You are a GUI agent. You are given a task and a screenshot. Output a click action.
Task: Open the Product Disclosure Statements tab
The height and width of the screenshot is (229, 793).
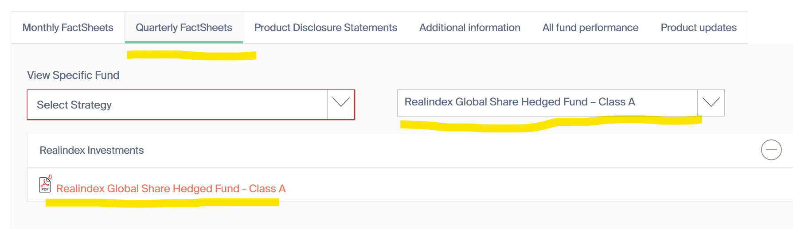(x=325, y=27)
